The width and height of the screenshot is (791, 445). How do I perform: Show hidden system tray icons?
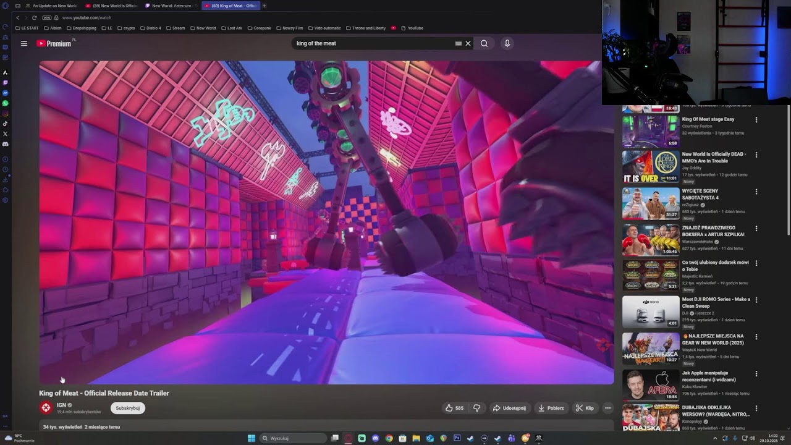point(715,438)
